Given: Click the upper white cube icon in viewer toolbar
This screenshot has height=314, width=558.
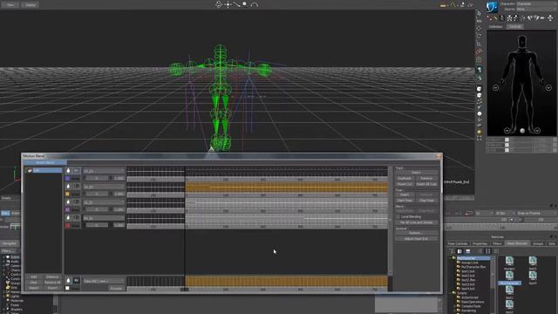Looking at the screenshot, I should coord(480,89).
